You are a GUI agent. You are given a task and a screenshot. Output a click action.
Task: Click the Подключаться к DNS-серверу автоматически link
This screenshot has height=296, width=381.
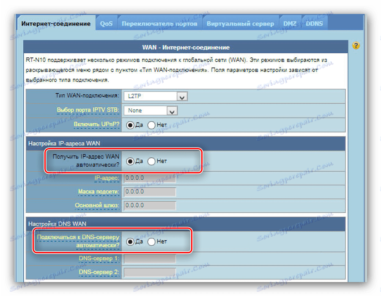point(78,241)
